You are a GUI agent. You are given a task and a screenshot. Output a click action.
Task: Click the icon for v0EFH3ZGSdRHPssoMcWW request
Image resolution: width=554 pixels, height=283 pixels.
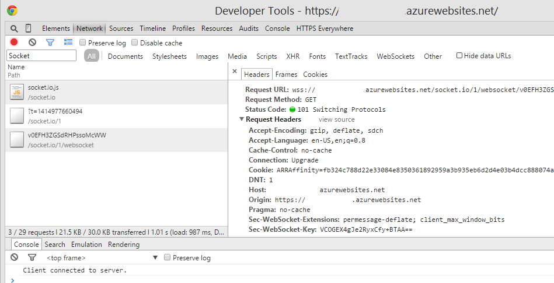[16, 140]
